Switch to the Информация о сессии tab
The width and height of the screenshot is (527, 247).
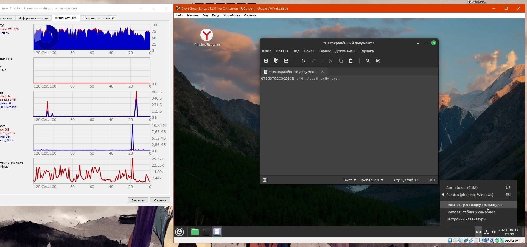(33, 18)
